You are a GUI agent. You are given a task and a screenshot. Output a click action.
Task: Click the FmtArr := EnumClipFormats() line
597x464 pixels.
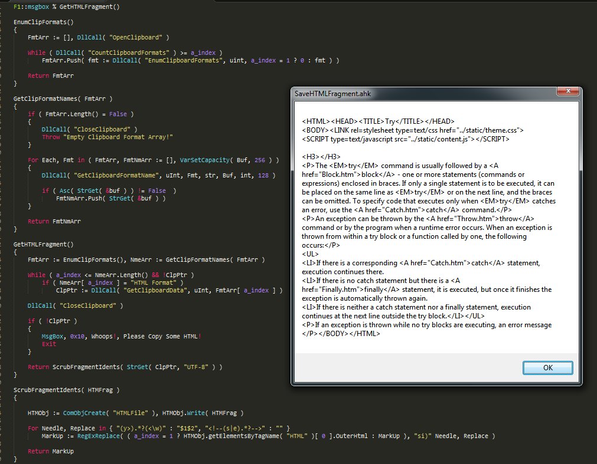point(146,259)
